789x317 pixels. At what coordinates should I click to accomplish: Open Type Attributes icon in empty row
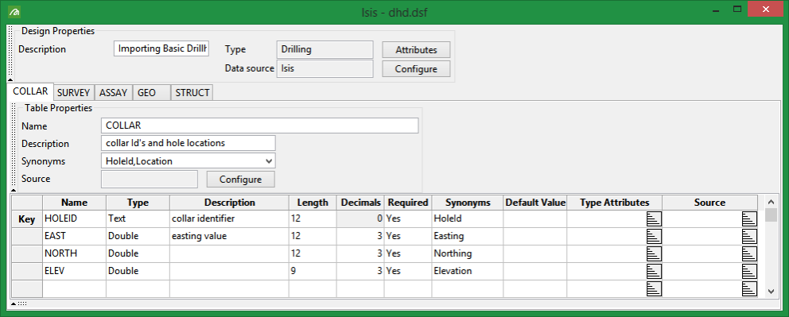click(654, 289)
